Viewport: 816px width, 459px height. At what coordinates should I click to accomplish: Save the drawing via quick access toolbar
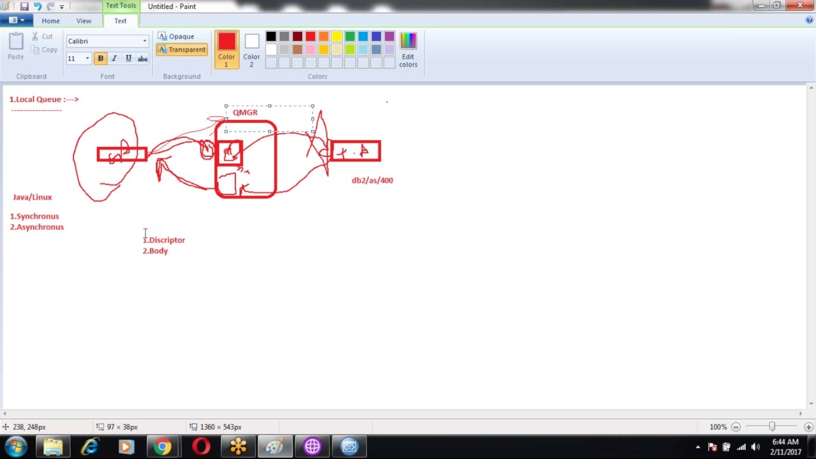coord(24,6)
